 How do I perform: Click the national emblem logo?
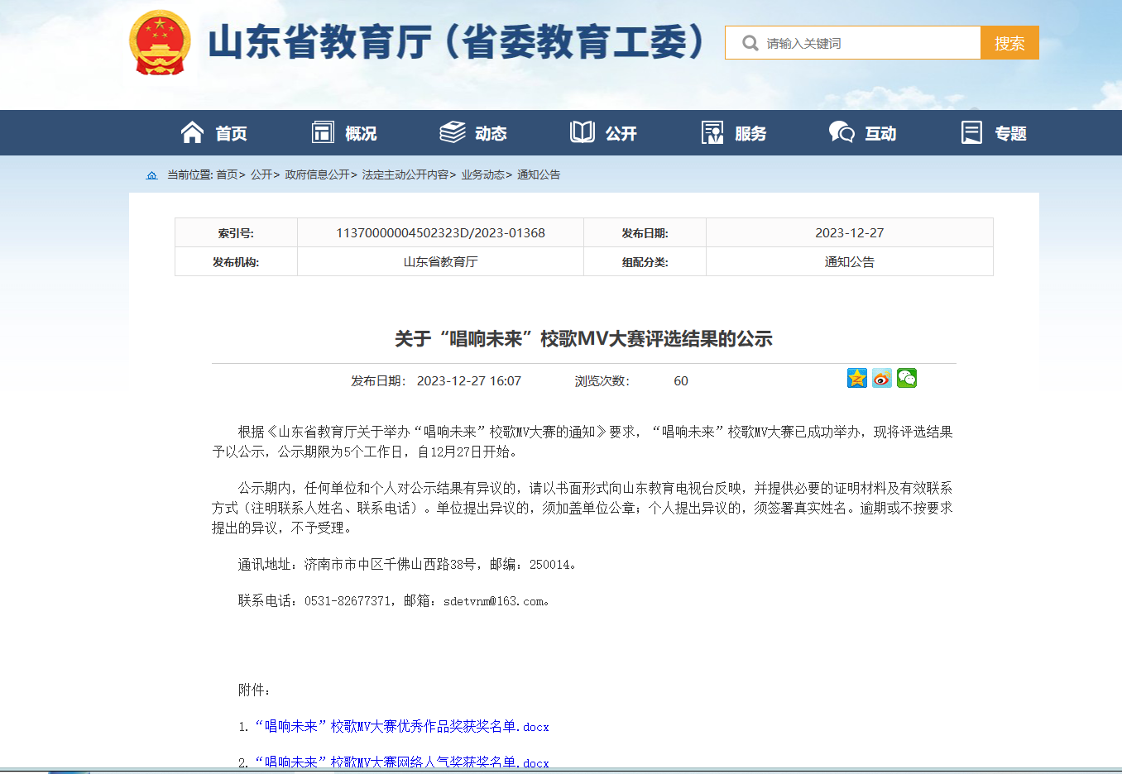pos(160,43)
